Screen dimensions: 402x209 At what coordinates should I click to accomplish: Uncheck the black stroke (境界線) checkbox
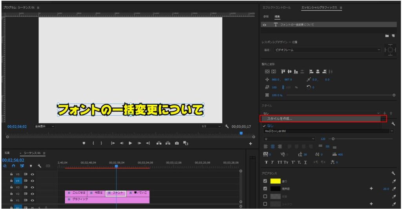(x=265, y=189)
